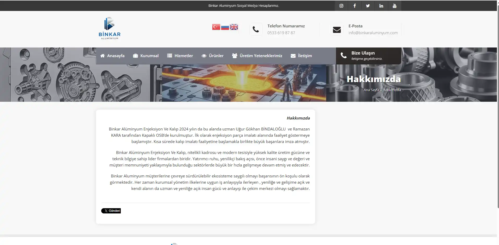Click the Bize Ulaşın contact button
499x245 pixels.
368,56
